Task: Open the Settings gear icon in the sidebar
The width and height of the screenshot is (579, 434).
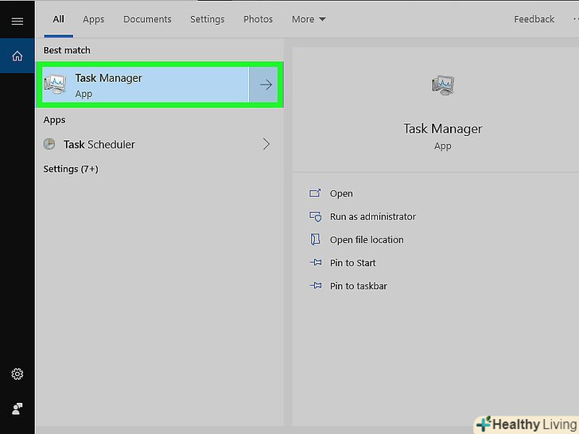Action: (x=17, y=374)
